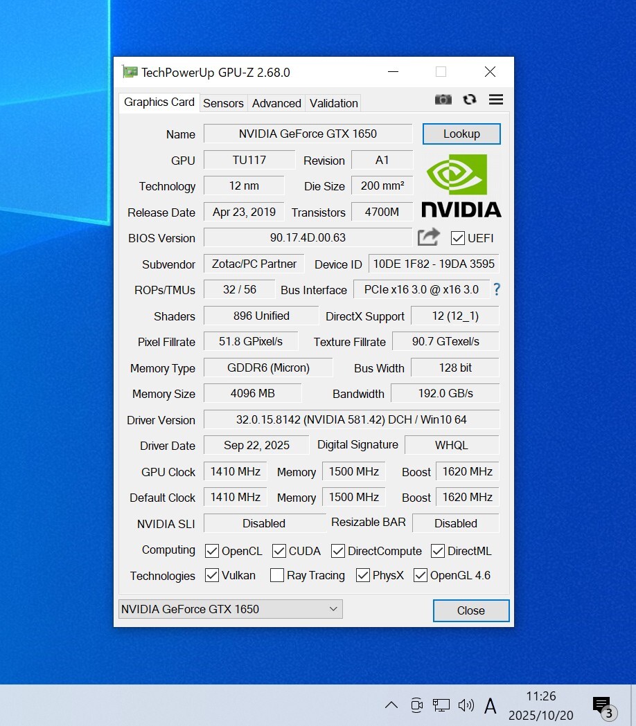Click the taskbar volume speaker icon
Image resolution: width=636 pixels, height=726 pixels.
(x=466, y=705)
